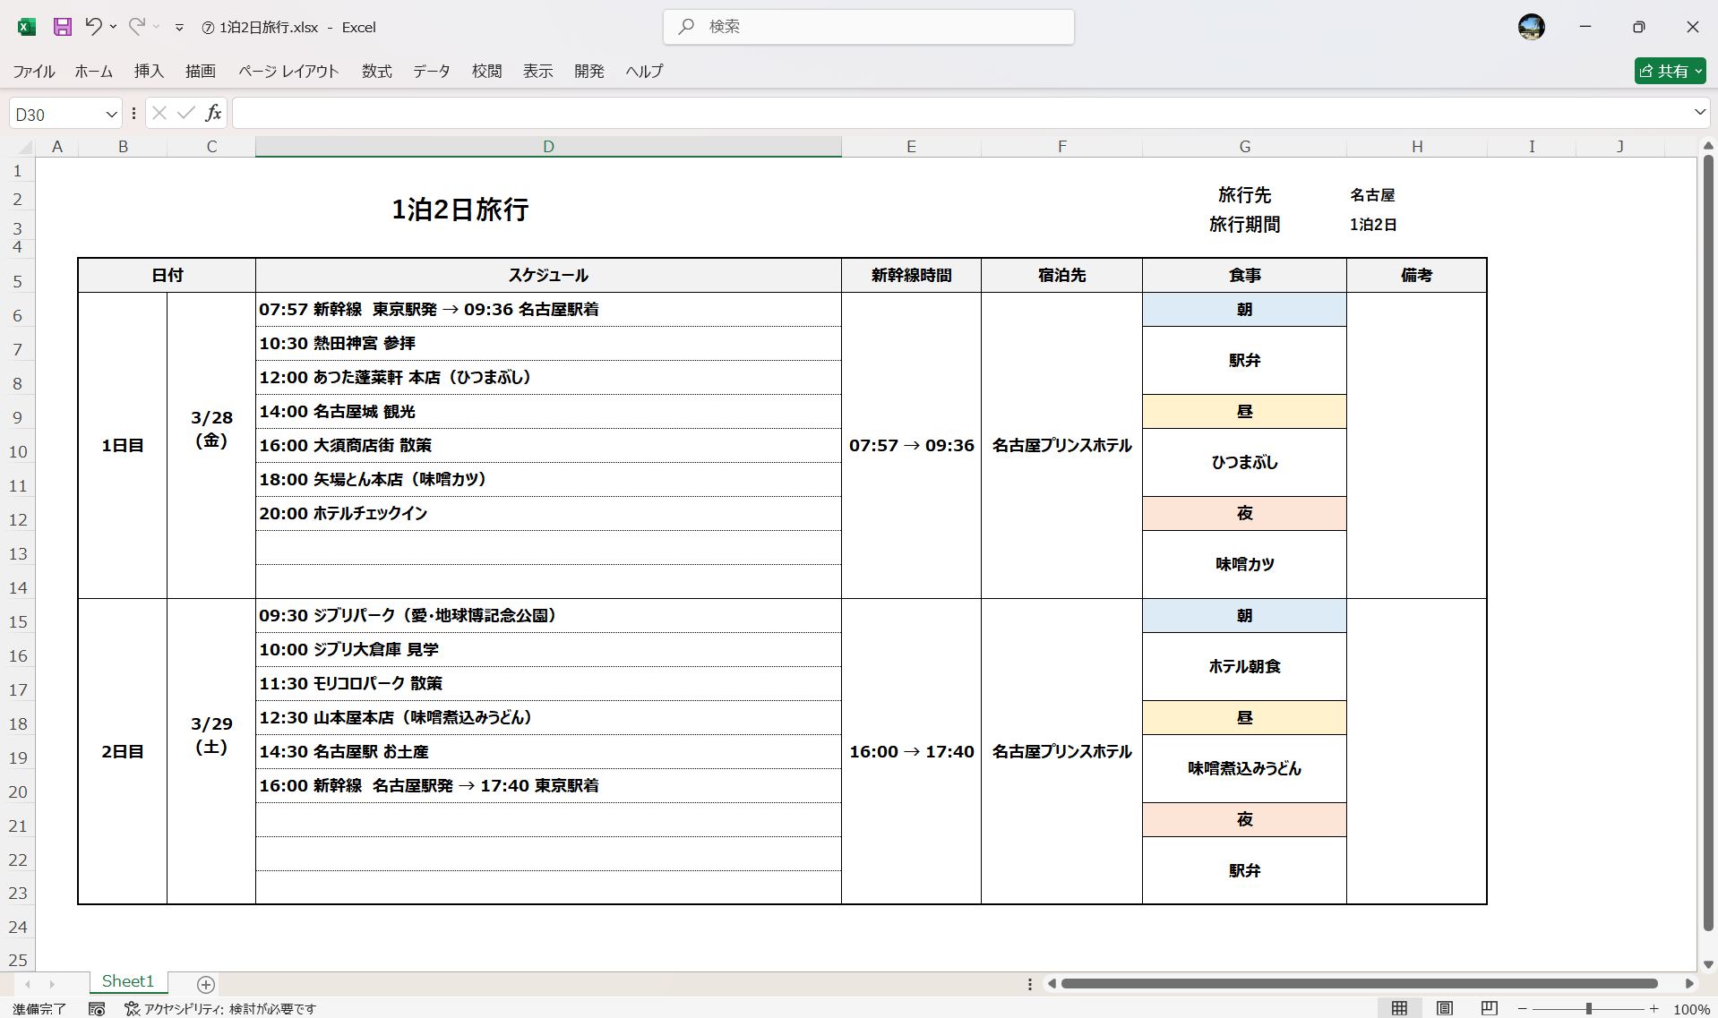Cancel cell entry with the X icon
1718x1018 pixels.
(x=159, y=113)
